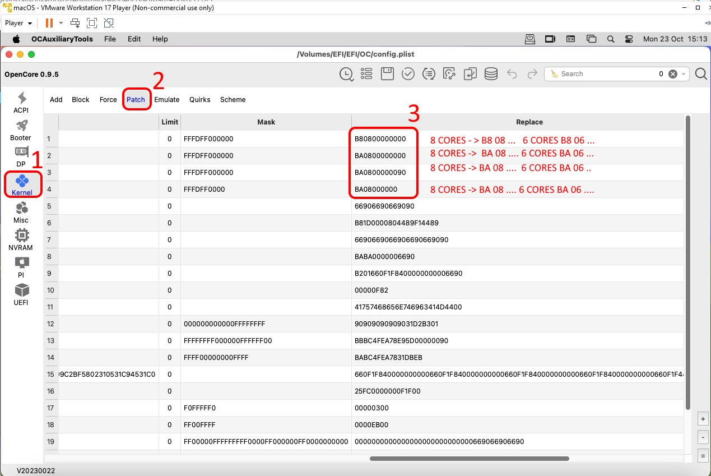Open the UEFI sidebar section
Screen dimensions: 711x476
[21, 294]
